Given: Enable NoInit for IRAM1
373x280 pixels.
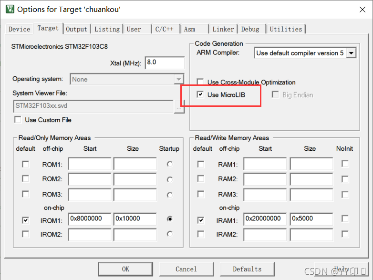Looking at the screenshot, I should pyautogui.click(x=345, y=218).
